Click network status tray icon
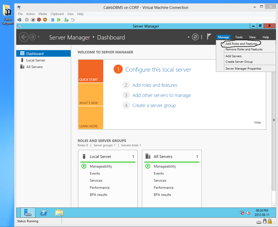The width and height of the screenshot is (278, 227). pyautogui.click(x=242, y=213)
